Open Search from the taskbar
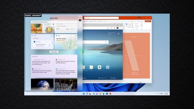Screen dimensions: 194x109 (87, 94)
